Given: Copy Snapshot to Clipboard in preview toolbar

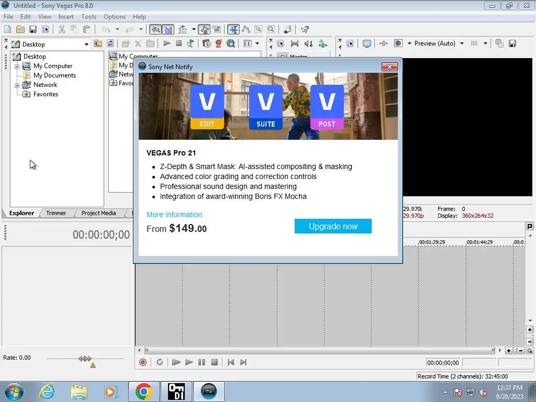Looking at the screenshot, I should point(499,43).
